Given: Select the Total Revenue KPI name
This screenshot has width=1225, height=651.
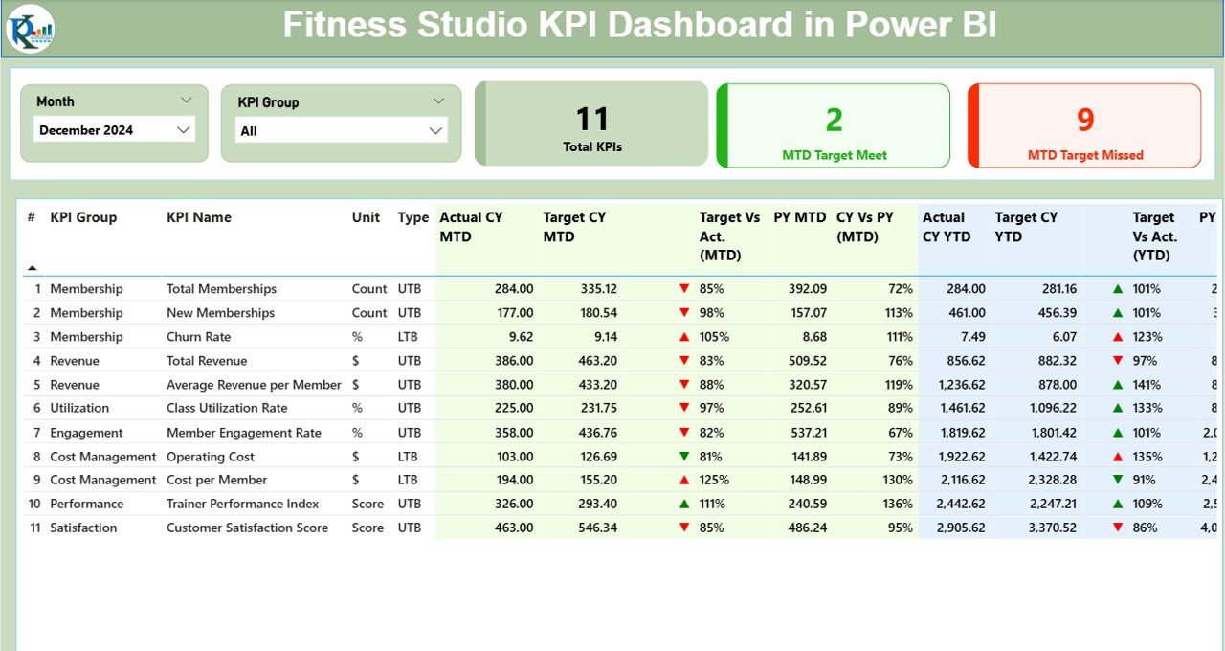Looking at the screenshot, I should click(207, 360).
